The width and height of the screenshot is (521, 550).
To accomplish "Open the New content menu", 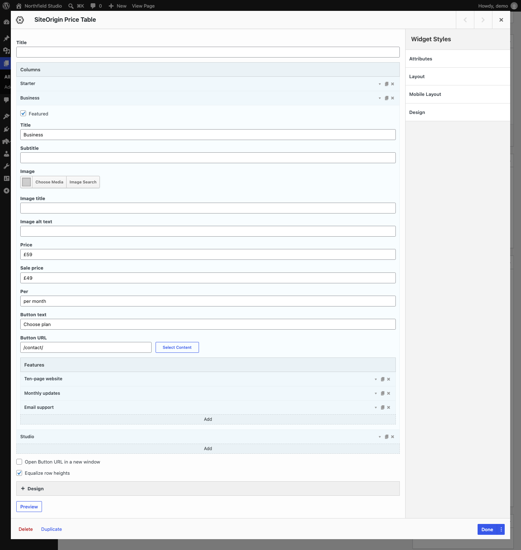I will [118, 6].
